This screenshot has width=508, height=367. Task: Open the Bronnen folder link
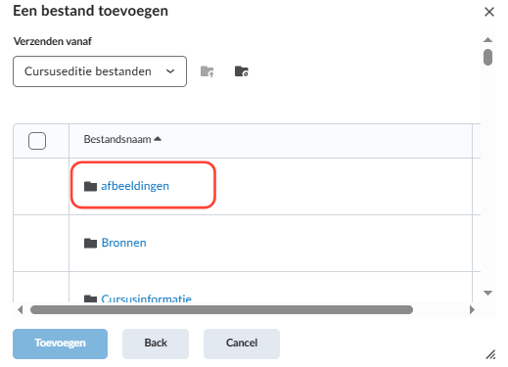(124, 243)
